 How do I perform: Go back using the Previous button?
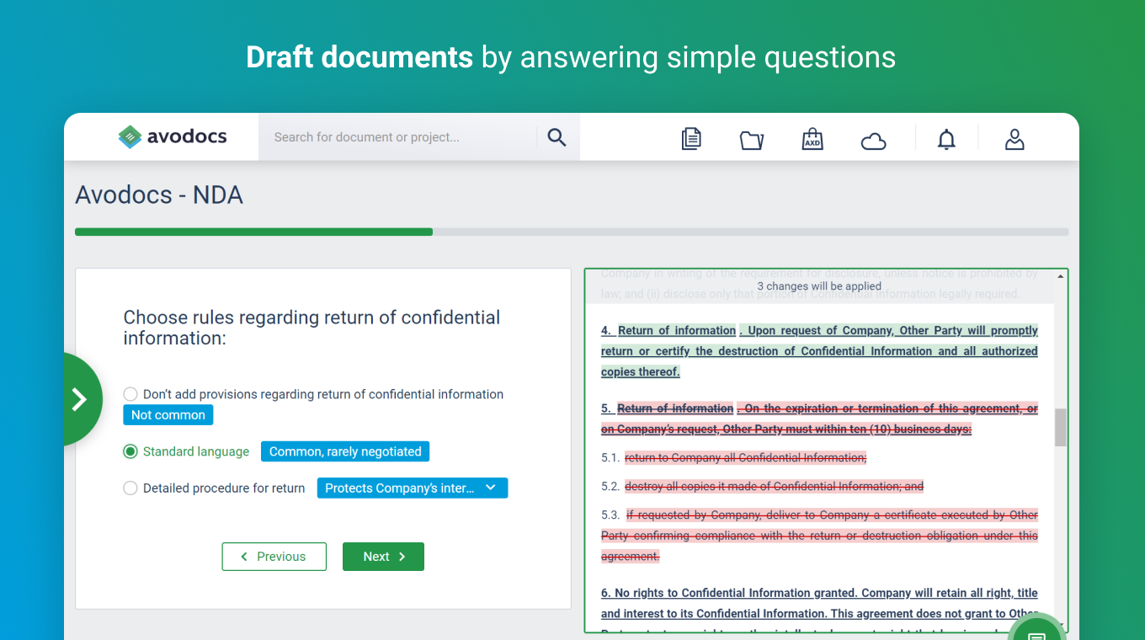coord(274,557)
